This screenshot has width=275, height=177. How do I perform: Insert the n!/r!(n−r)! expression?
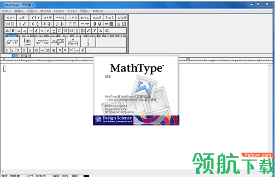73,42
